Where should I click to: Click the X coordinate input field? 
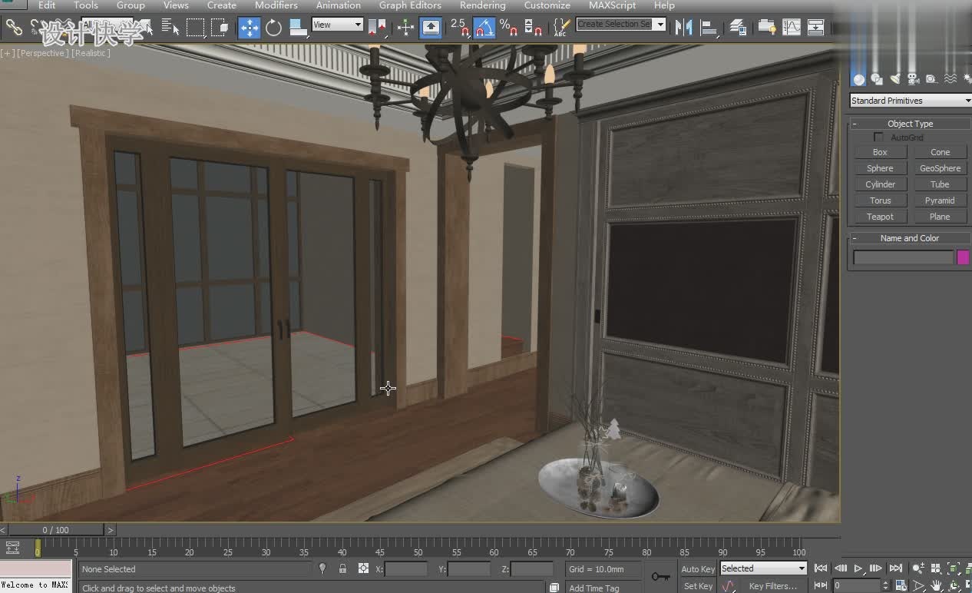tap(406, 569)
